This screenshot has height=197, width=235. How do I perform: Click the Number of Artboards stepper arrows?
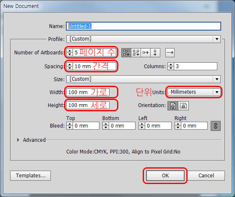coord(70,53)
